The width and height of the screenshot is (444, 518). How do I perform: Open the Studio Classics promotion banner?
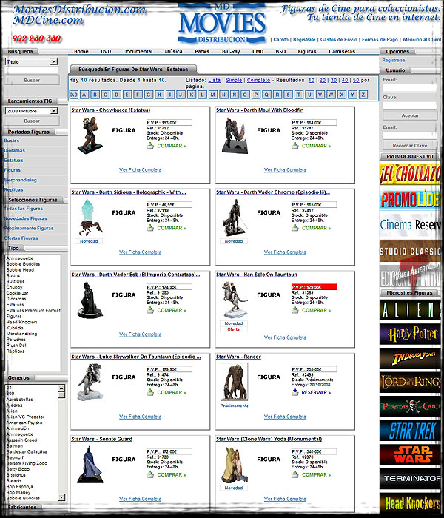pos(410,251)
